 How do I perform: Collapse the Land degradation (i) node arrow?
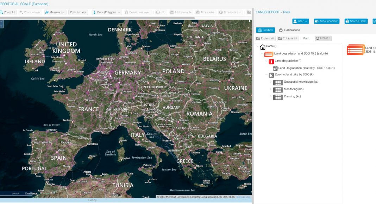pos(266,61)
